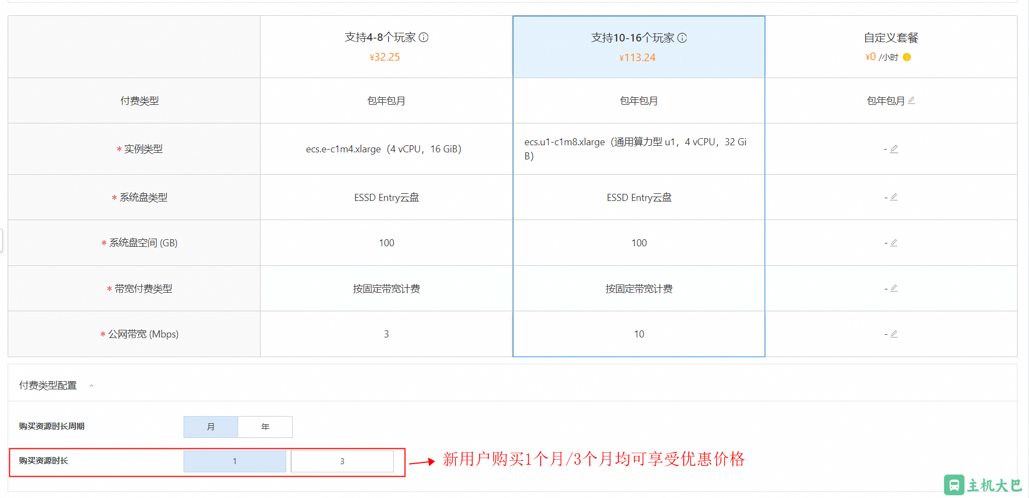Select the 支持4-8个玩家 package header
This screenshot has height=498, width=1029.
(x=380, y=38)
